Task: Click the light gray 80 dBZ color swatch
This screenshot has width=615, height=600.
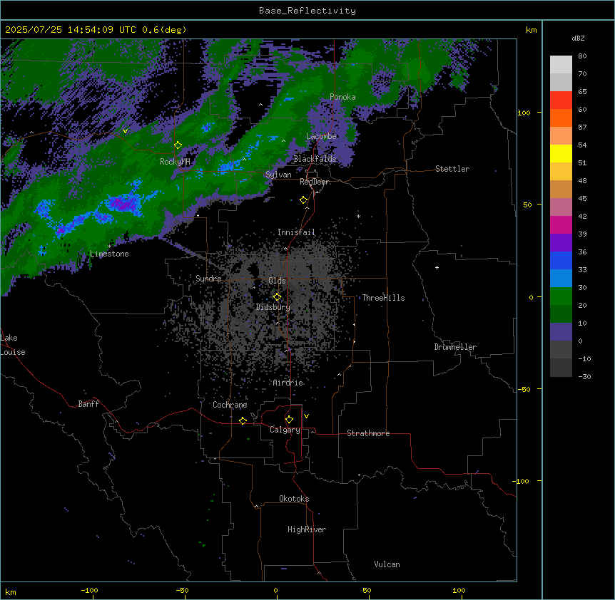Action: click(561, 65)
